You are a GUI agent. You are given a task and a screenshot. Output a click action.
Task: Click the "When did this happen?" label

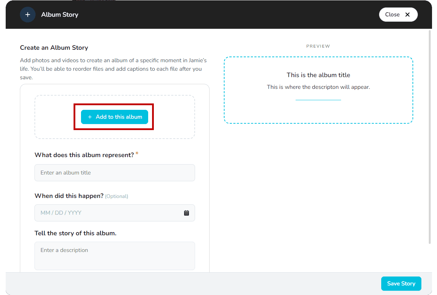pos(69,196)
